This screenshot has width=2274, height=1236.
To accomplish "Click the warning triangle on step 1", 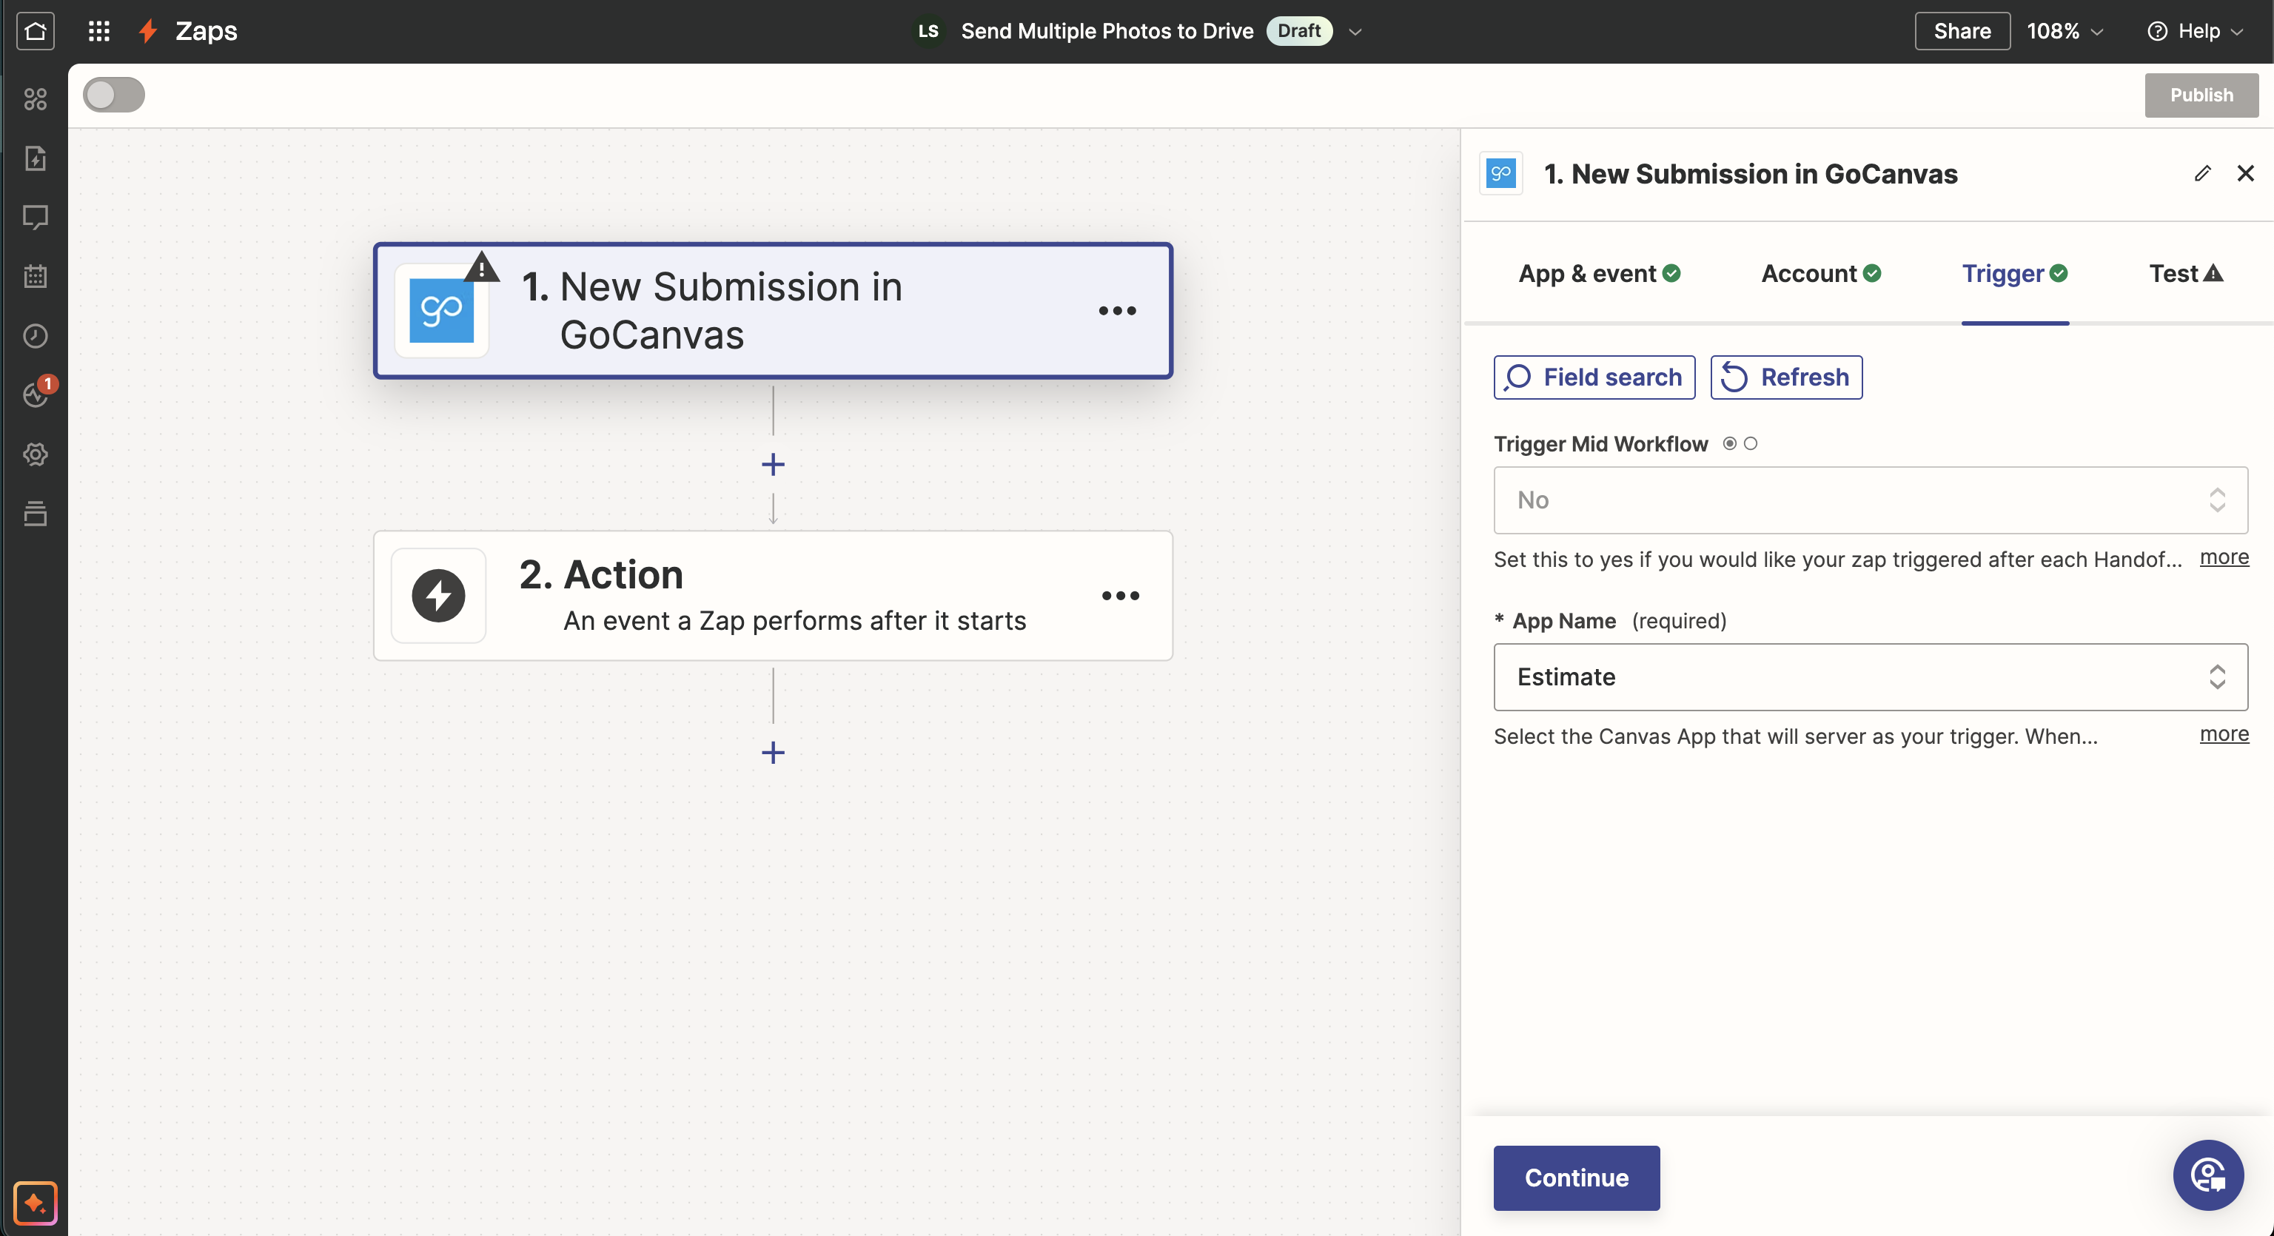I will (x=482, y=266).
